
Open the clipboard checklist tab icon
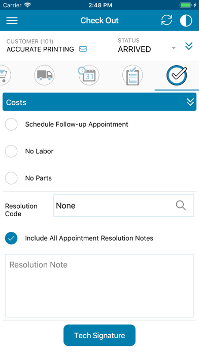click(x=132, y=75)
